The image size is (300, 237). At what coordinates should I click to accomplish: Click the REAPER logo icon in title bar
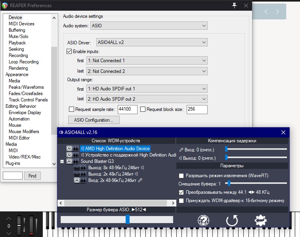[x=5, y=6]
